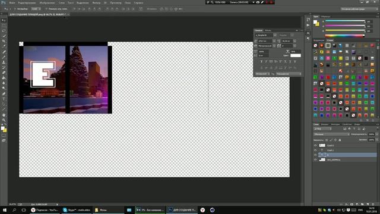380x214 pixels.
Task: Select the Path Selection tool
Action: coord(4,105)
